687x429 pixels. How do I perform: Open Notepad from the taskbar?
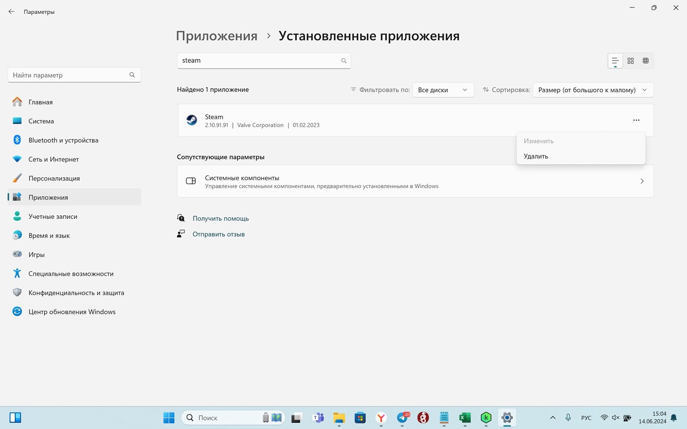pyautogui.click(x=444, y=418)
